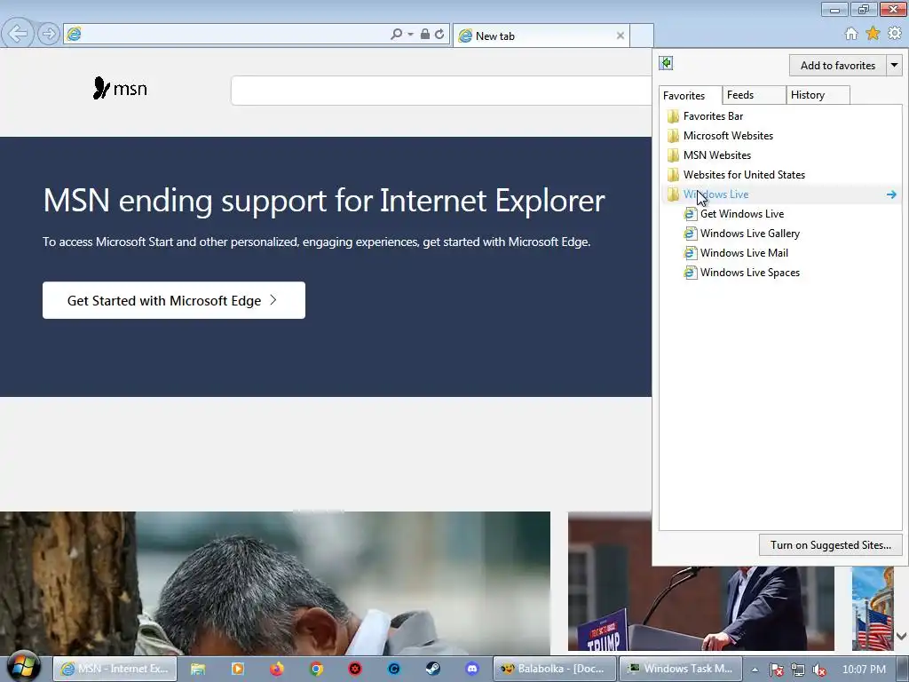This screenshot has height=682, width=909.
Task: Expand Websites for United States folder
Action: tap(781, 175)
